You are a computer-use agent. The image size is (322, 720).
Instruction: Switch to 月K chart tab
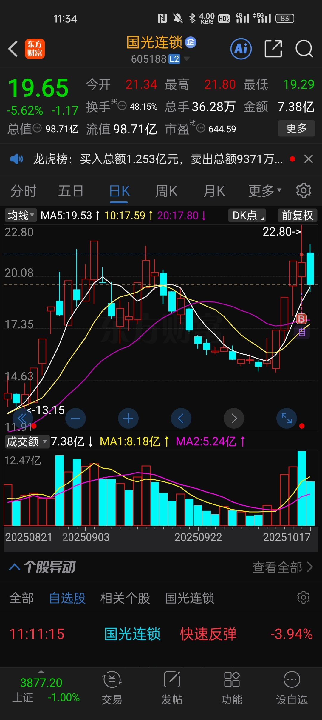[214, 191]
